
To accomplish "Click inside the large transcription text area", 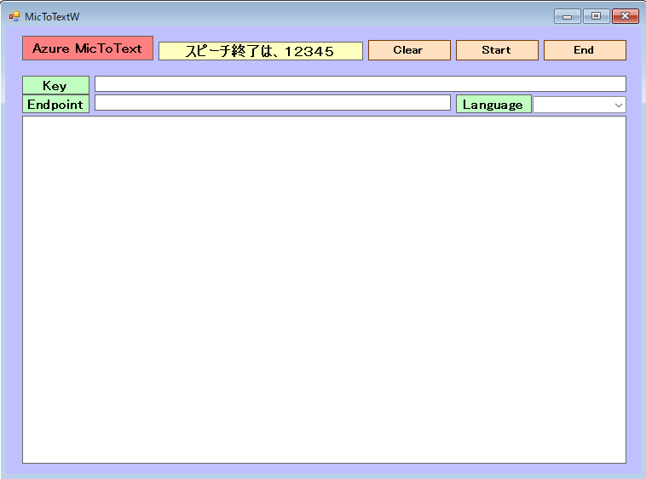I will [324, 289].
